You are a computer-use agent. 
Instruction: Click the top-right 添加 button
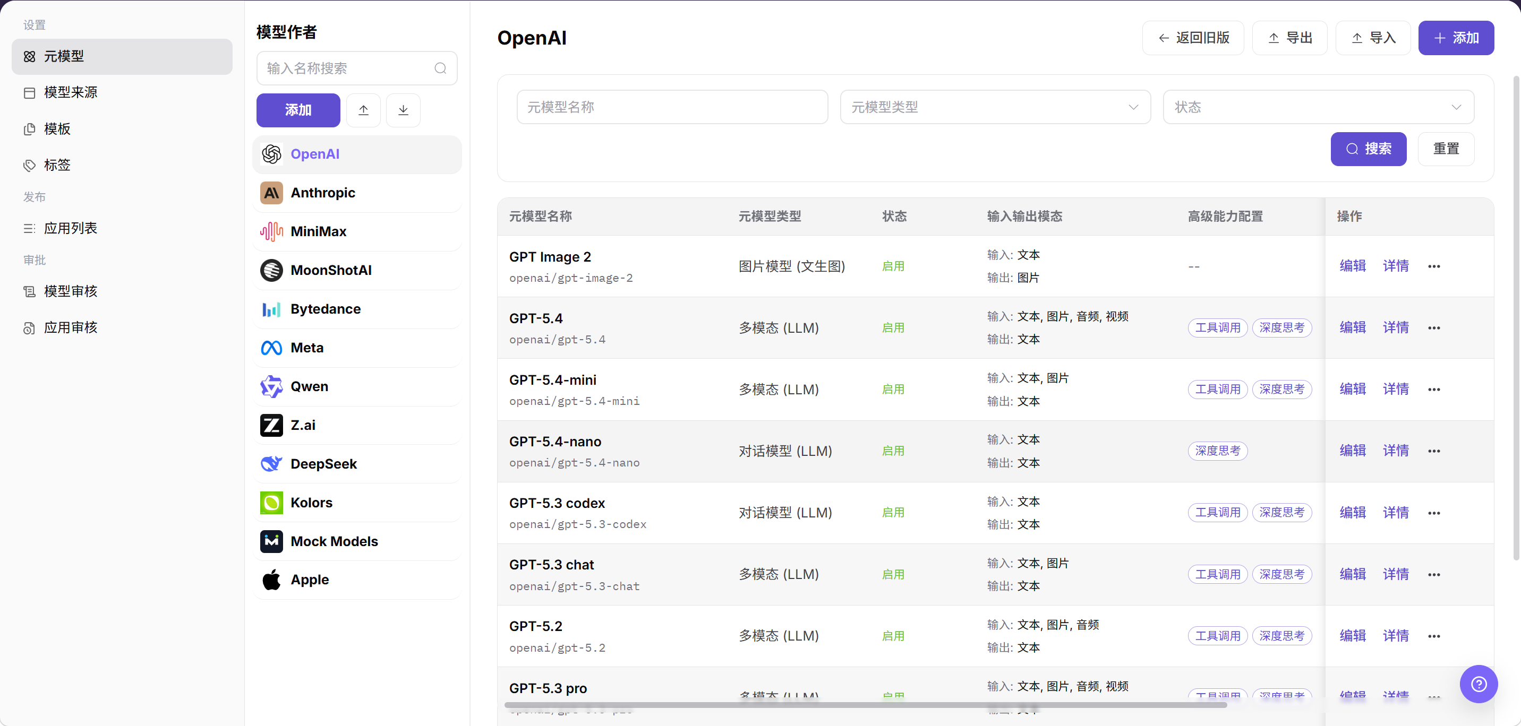point(1456,38)
